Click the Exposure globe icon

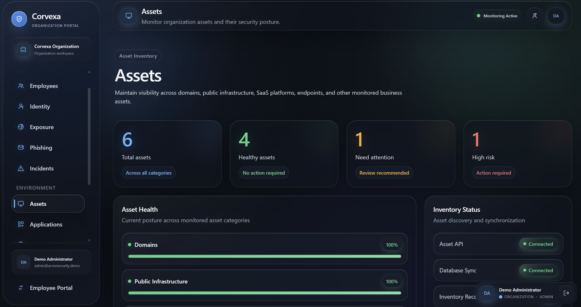click(x=21, y=127)
